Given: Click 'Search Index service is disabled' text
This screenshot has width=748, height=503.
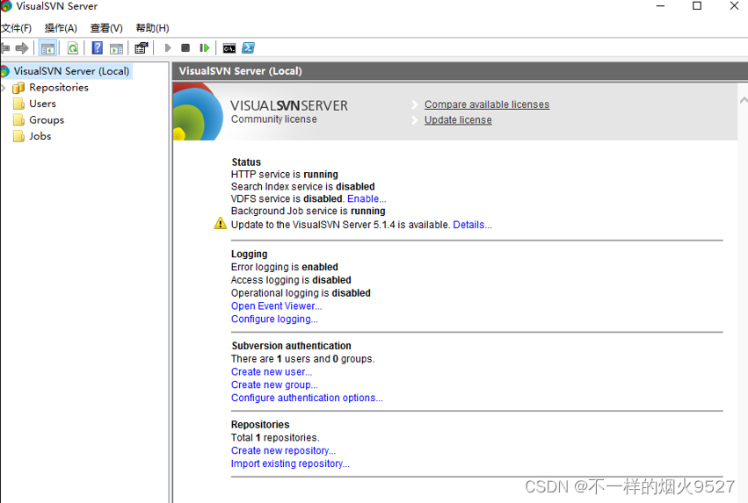Looking at the screenshot, I should 303,186.
